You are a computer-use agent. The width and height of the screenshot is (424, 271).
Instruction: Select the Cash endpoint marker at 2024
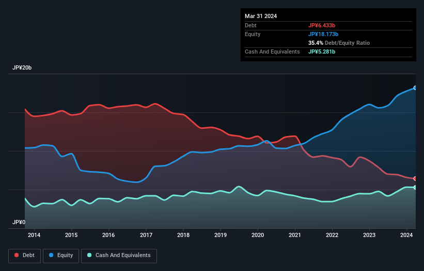pyautogui.click(x=415, y=188)
